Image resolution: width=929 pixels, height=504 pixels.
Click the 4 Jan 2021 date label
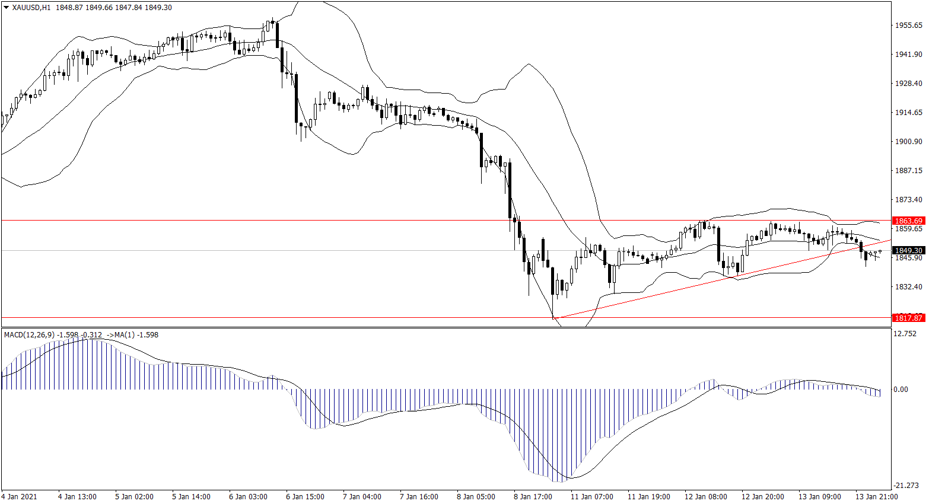[20, 497]
